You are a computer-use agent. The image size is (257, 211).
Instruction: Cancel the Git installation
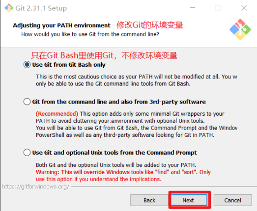pos(232,200)
